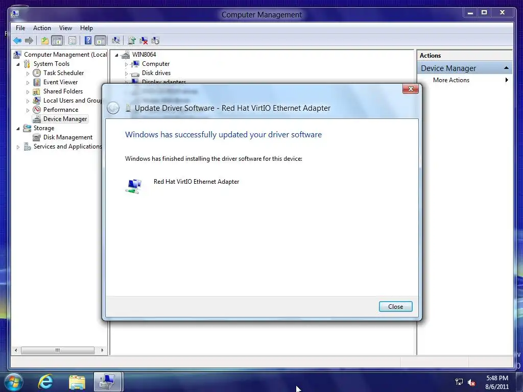
Task: Open Windows Explorer from taskbar
Action: [77, 382]
